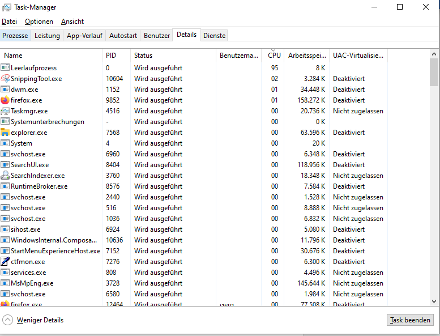Image resolution: width=440 pixels, height=336 pixels.
Task: Select the Details tab
Action: click(187, 35)
